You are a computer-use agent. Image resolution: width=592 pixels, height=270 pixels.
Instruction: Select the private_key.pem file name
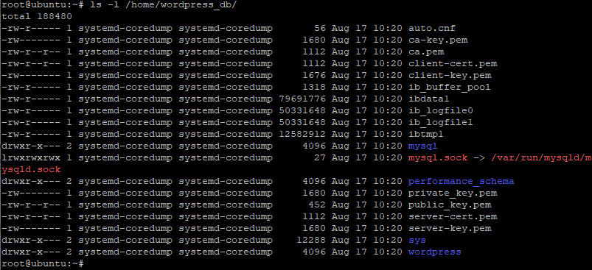coord(453,193)
